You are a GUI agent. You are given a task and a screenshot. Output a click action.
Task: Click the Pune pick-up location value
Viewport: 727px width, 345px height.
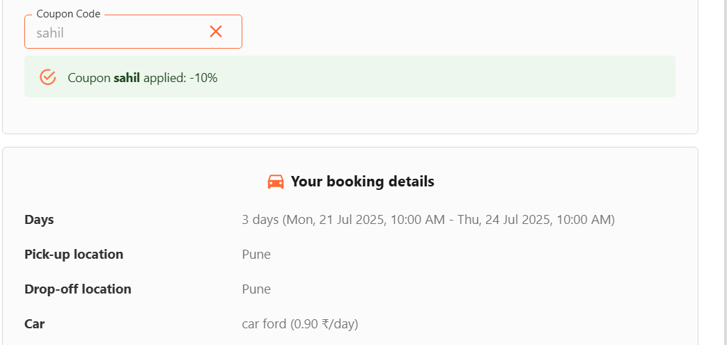coord(256,255)
